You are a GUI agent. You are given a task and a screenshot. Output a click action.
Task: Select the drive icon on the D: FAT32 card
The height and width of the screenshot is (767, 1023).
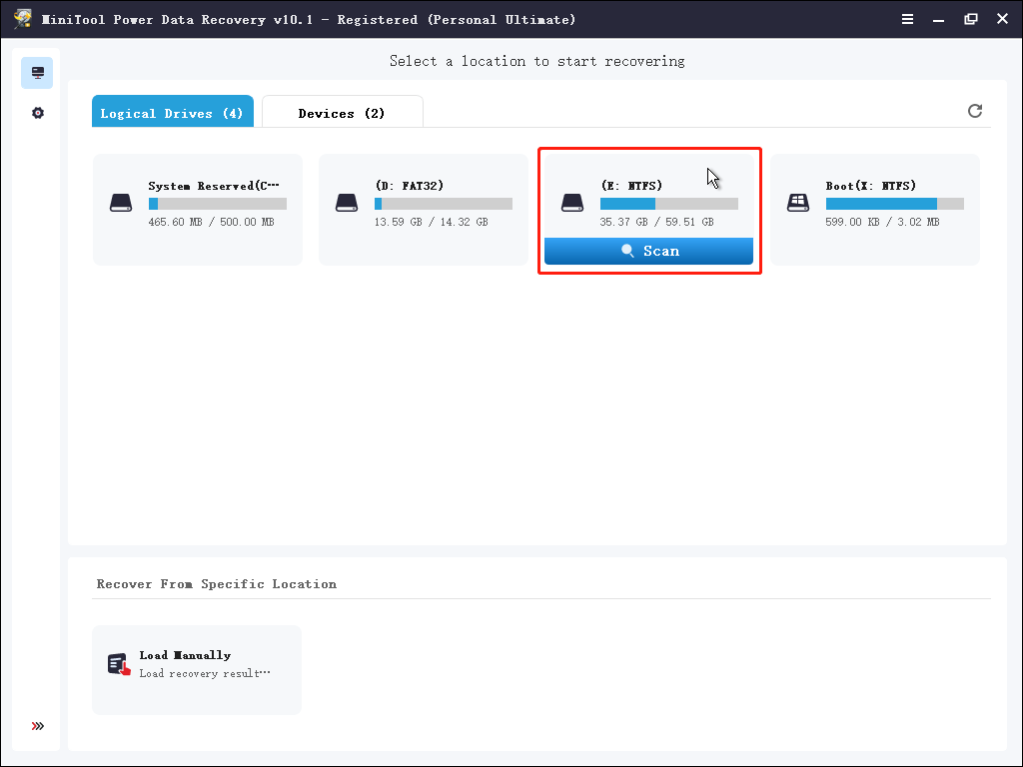point(347,202)
